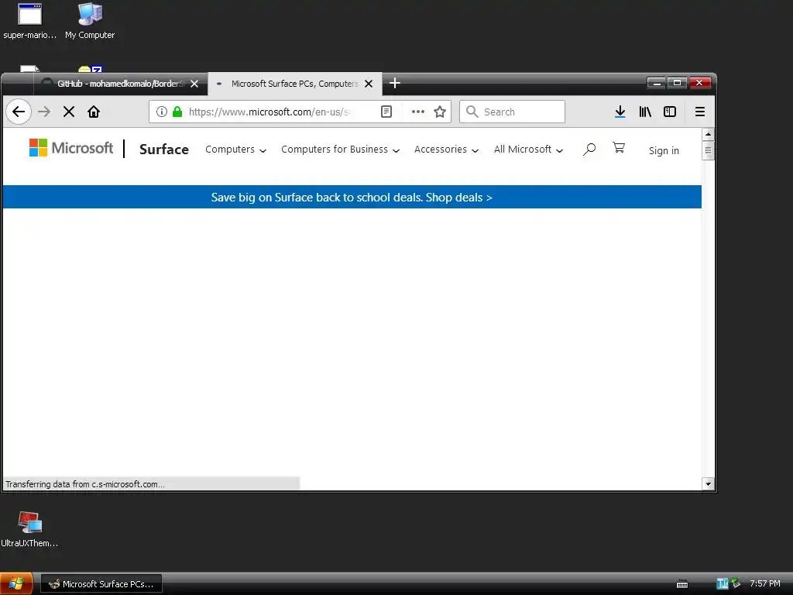Expand the All Microsoft dropdown
793x595 pixels.
[528, 150]
